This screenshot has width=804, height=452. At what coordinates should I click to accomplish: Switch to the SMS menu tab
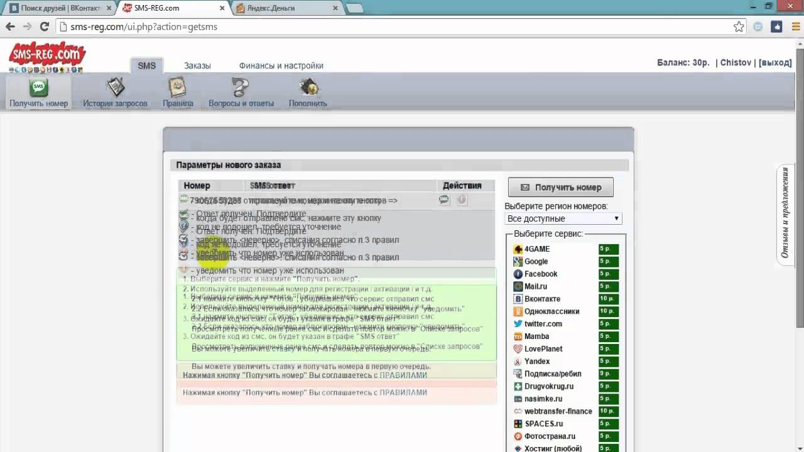coord(147,65)
